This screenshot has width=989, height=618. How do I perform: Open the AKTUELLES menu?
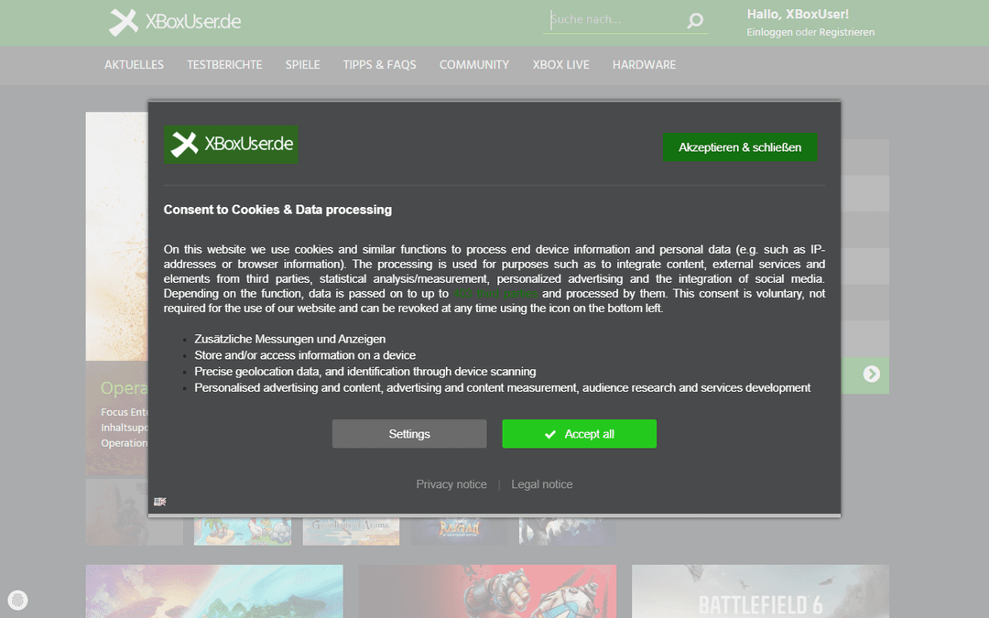134,65
